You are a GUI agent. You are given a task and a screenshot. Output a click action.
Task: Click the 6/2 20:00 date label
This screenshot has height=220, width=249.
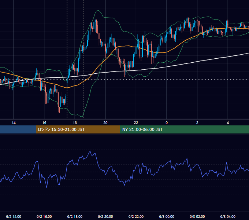click(105, 216)
